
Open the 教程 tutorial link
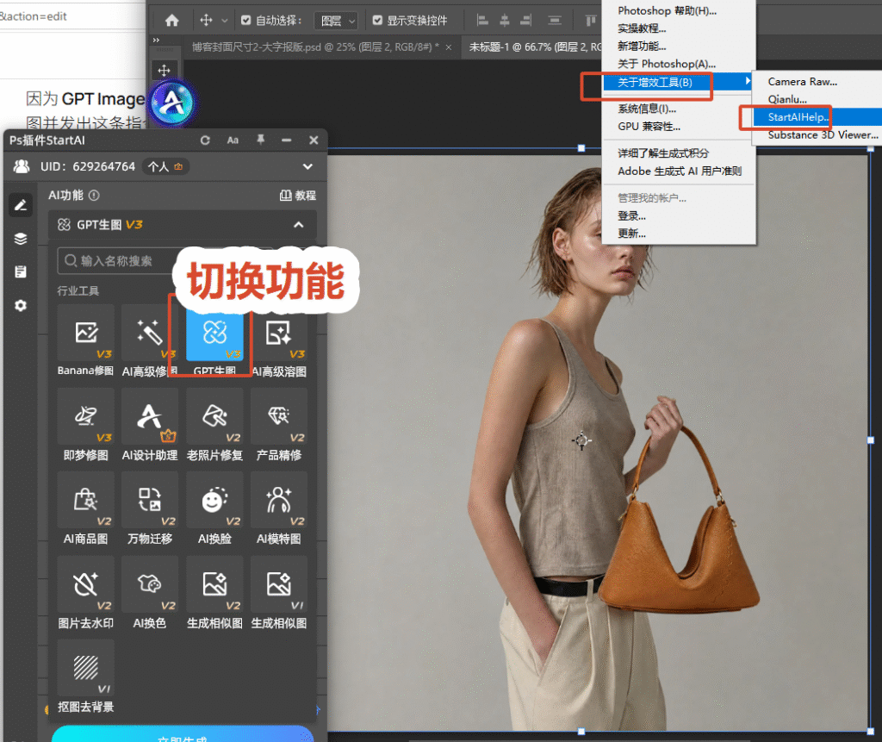coord(298,196)
